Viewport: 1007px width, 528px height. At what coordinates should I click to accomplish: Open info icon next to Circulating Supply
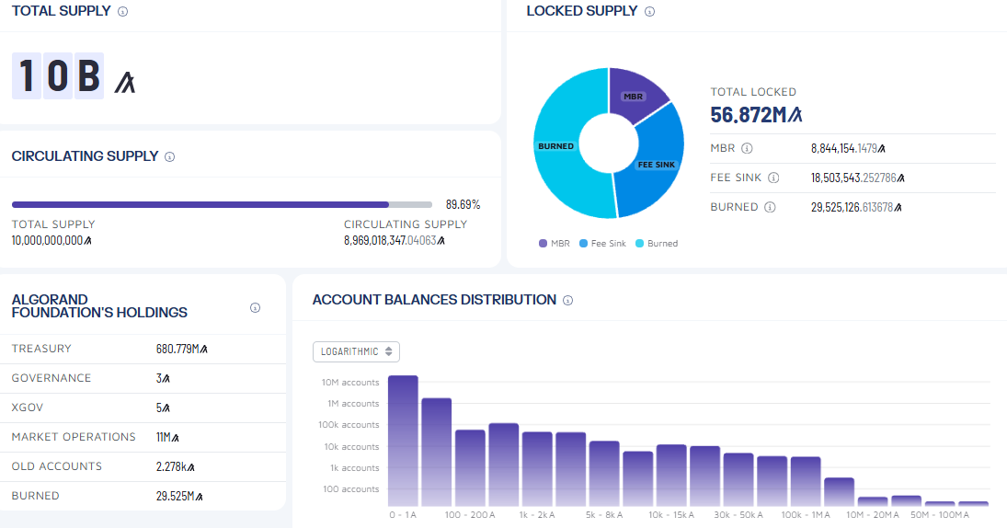click(x=169, y=156)
